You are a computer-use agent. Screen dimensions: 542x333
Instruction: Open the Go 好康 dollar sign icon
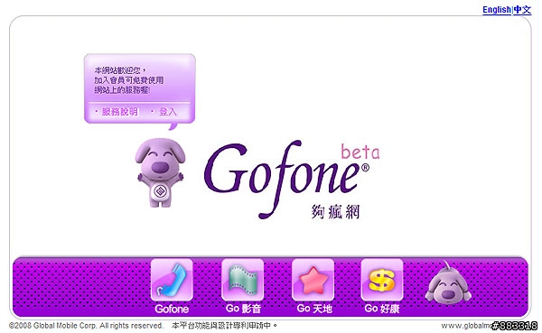coord(382,280)
